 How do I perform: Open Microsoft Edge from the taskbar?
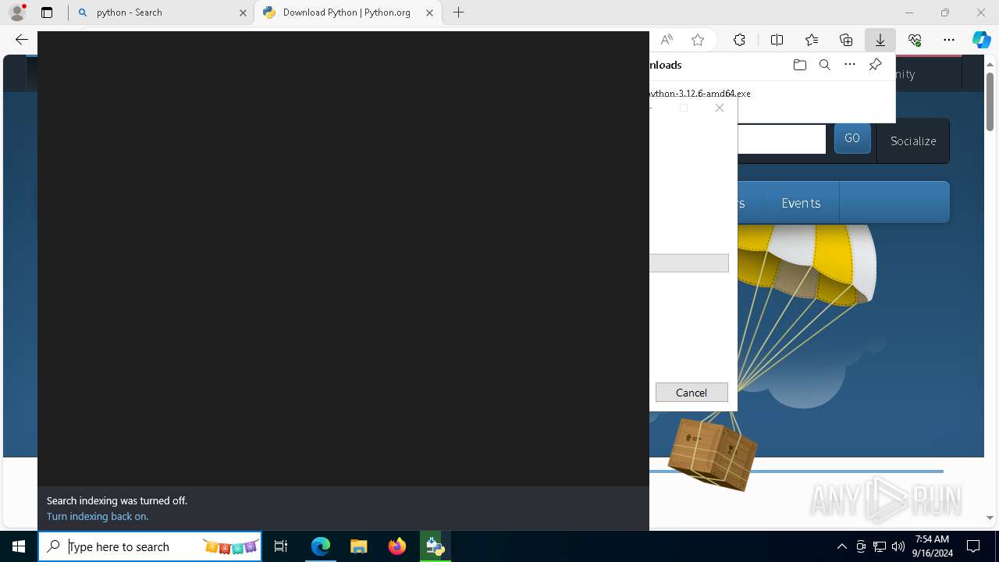pyautogui.click(x=321, y=546)
